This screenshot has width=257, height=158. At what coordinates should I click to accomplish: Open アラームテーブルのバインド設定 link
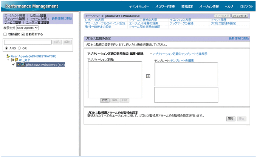pos(105,23)
